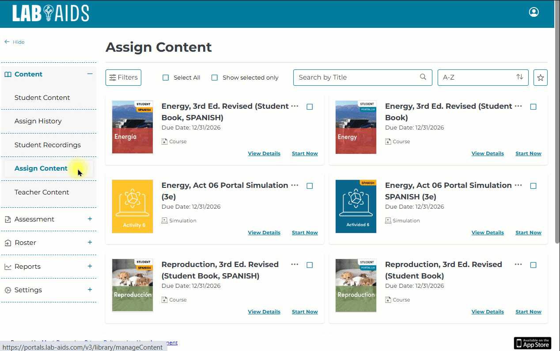560x351 pixels.
Task: Click the blue Actividad 6 simulation thumbnail
Action: point(356,206)
